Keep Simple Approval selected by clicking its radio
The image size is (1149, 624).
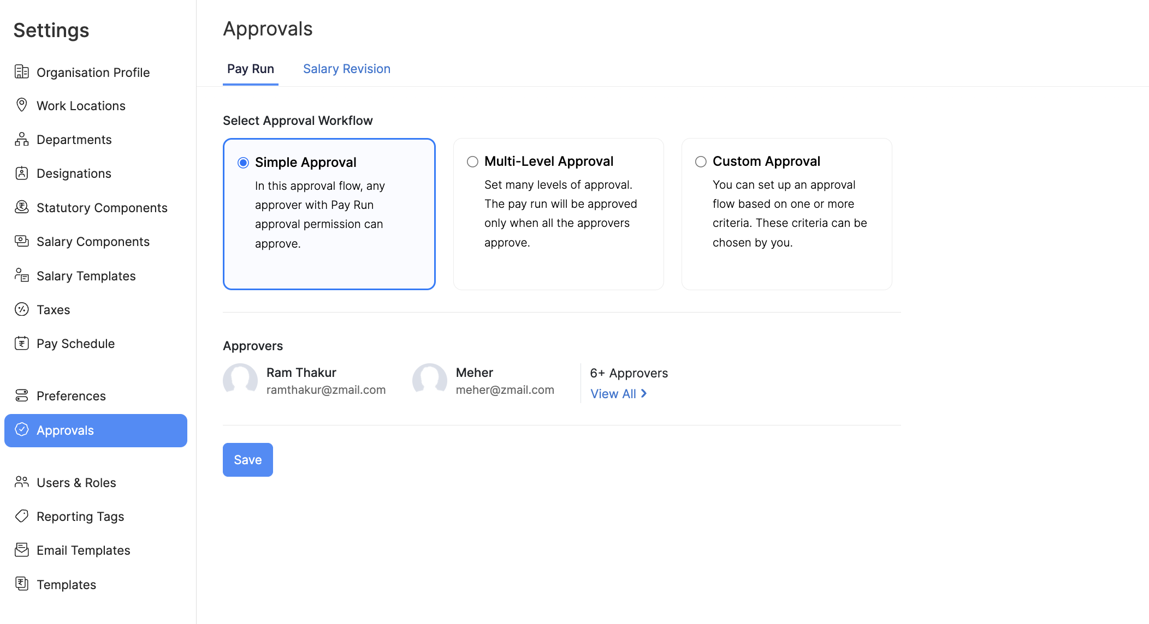coord(242,162)
